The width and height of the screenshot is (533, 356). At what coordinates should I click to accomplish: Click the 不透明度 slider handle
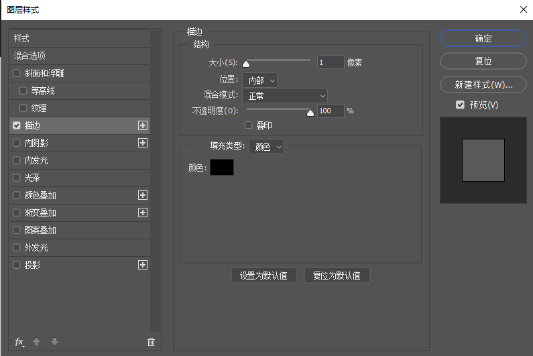(x=310, y=113)
